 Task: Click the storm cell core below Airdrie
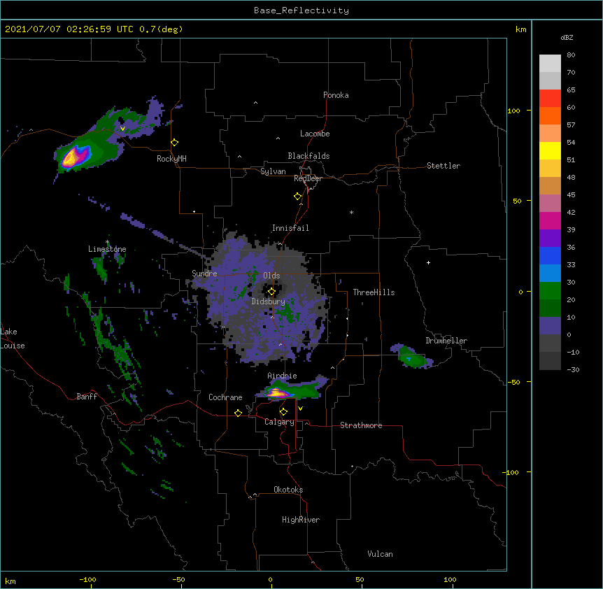(276, 393)
